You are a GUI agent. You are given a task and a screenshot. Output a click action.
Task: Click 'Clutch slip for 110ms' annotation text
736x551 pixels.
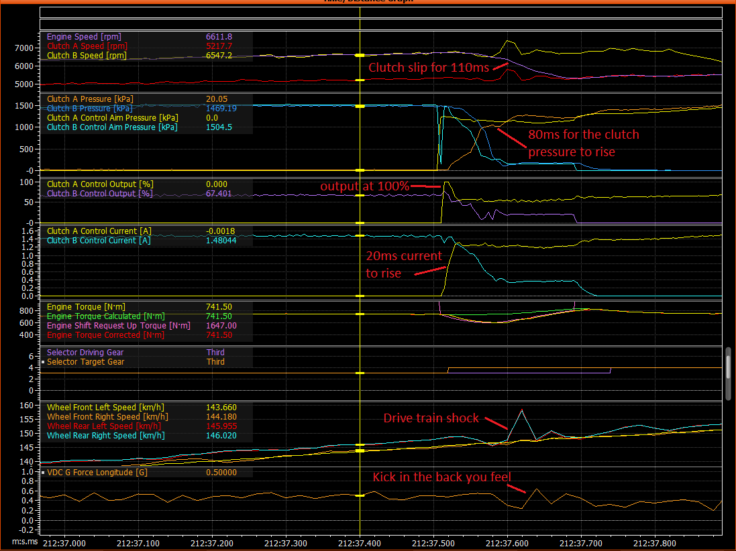429,67
